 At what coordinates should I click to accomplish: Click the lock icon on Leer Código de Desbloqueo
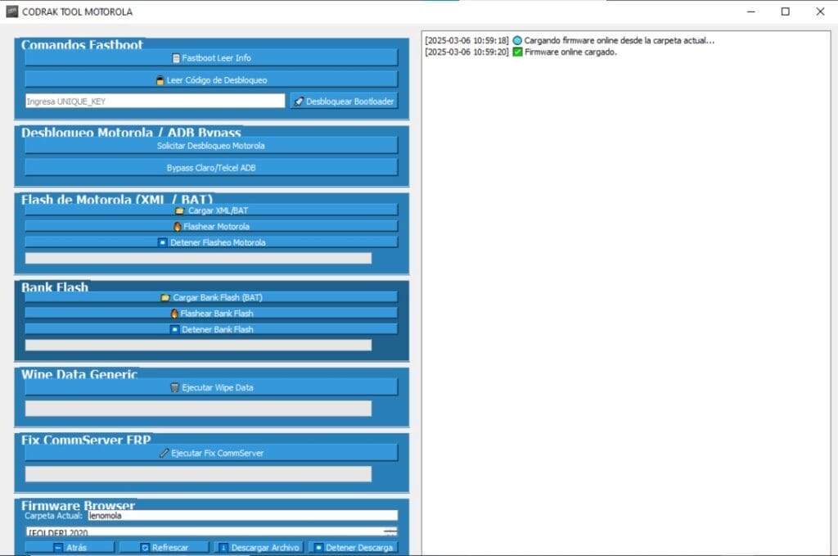tap(160, 80)
